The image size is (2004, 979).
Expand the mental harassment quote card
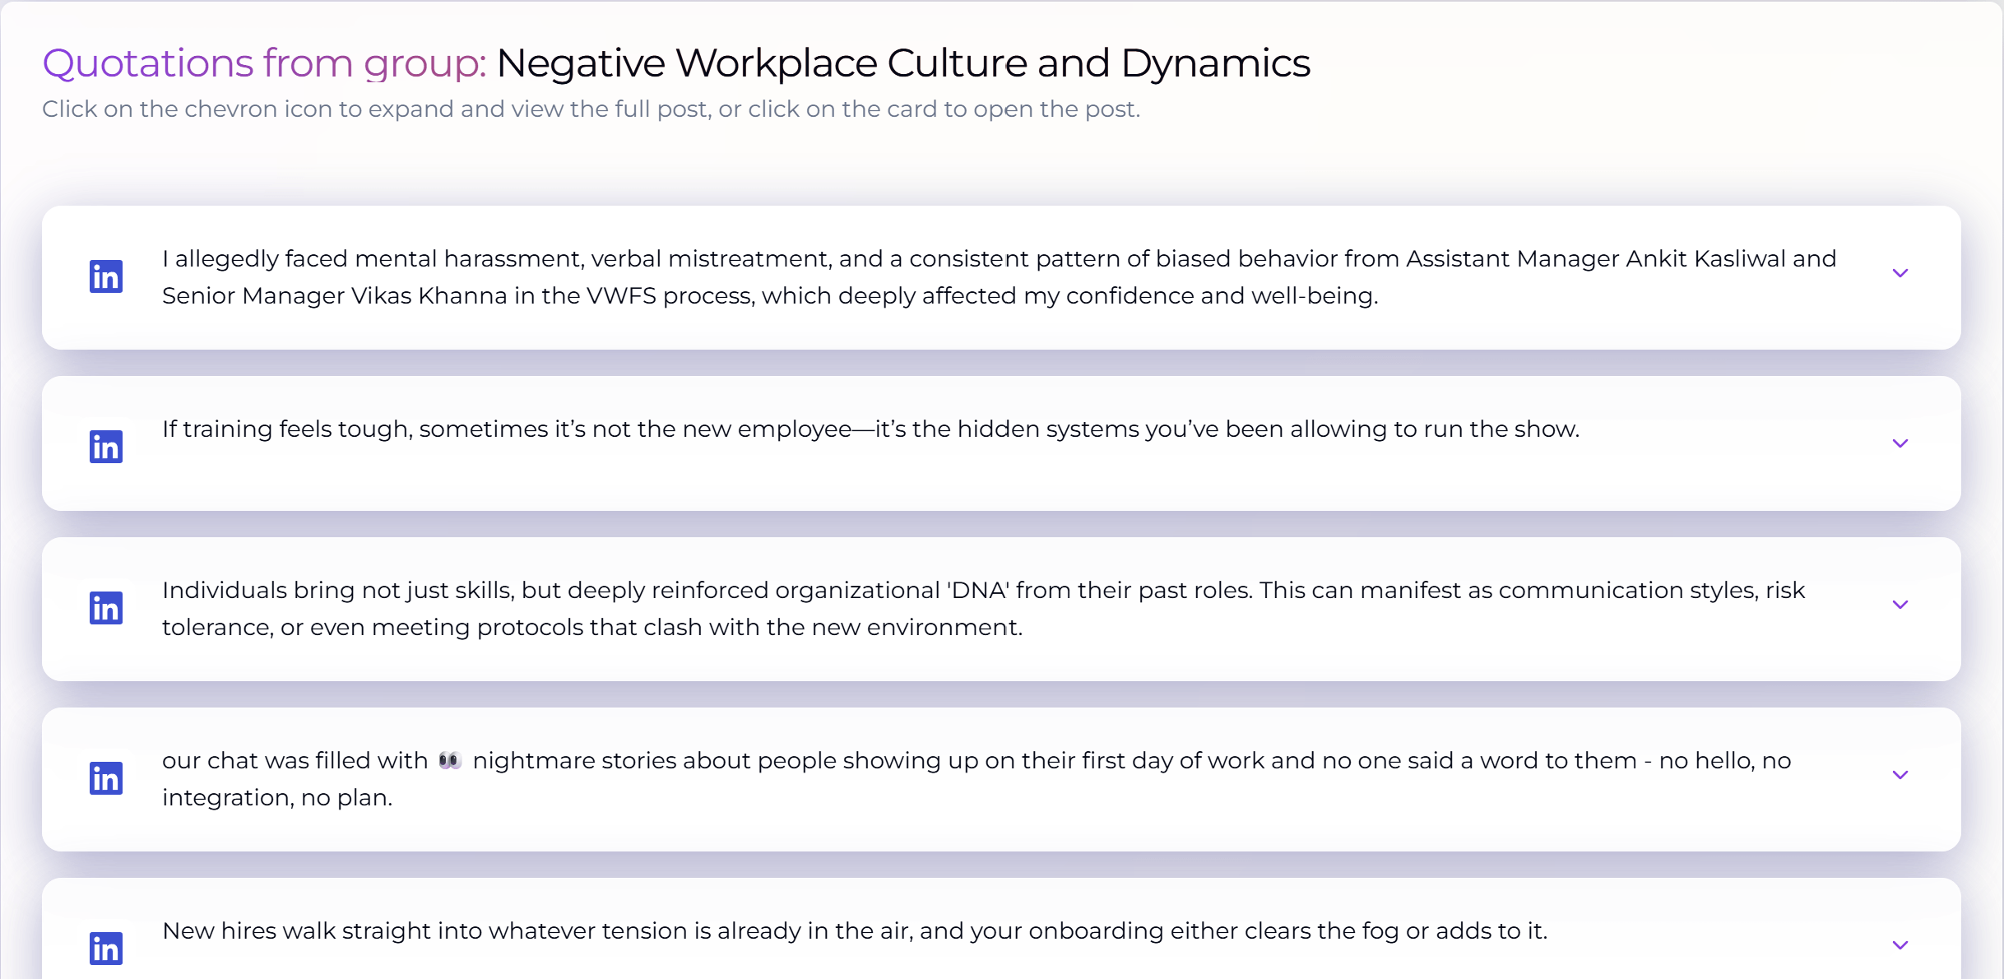click(1900, 271)
